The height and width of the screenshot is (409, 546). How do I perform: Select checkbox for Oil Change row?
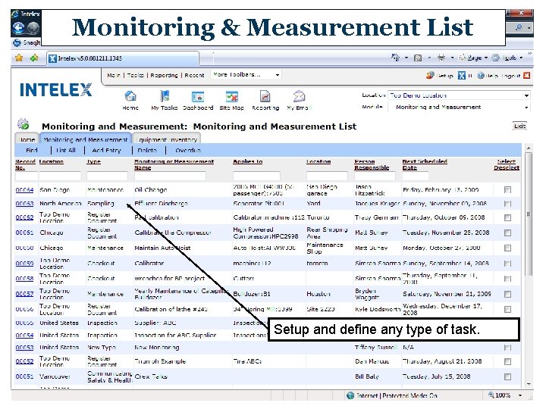click(x=507, y=190)
